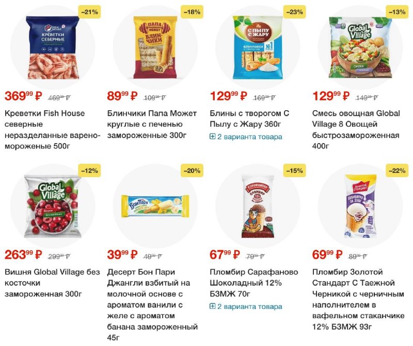Open Fish House shrimp product image
Screen dimensions: 413x346
click(53, 48)
